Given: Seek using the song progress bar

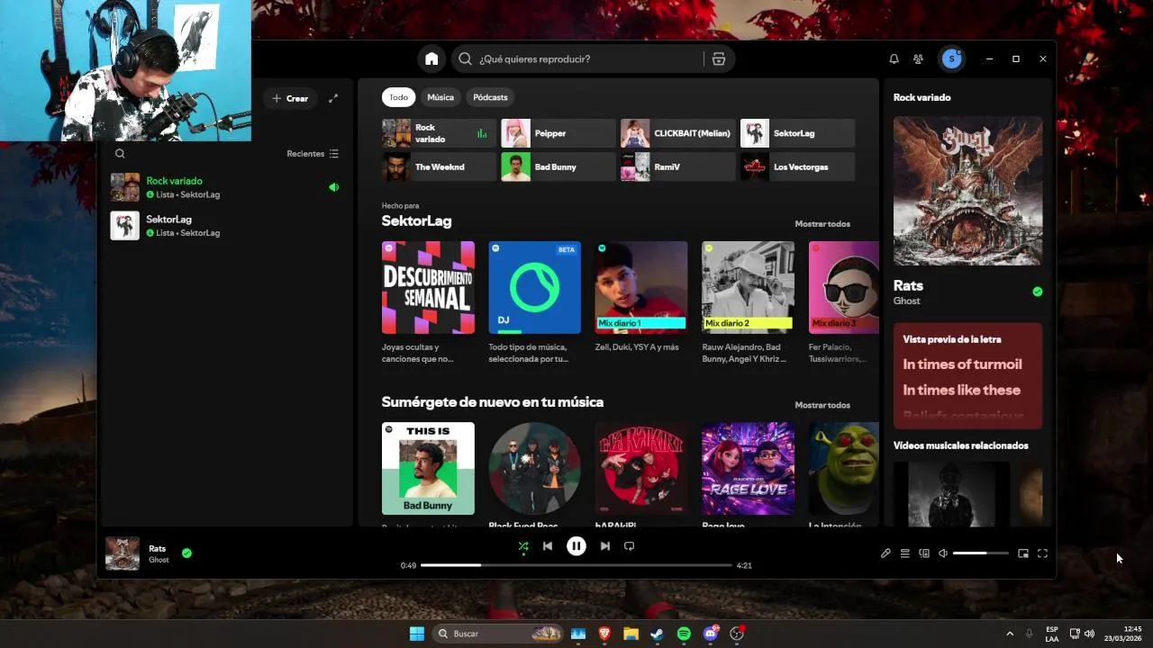Looking at the screenshot, I should click(576, 565).
